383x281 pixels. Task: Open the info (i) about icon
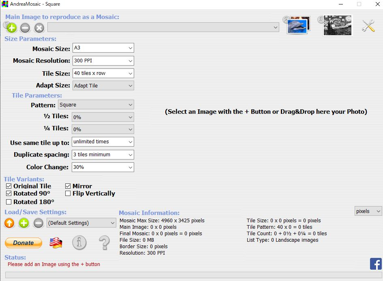coord(79,243)
